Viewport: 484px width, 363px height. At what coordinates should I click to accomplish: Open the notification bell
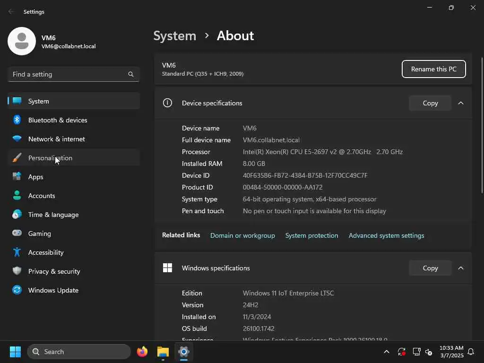(471, 352)
